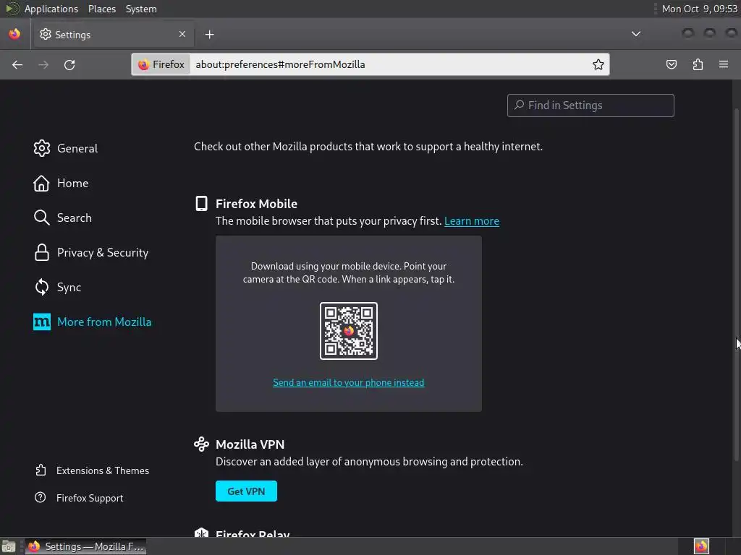Click the Extensions & Themes puzzle icon
This screenshot has width=741, height=555.
coord(41,470)
